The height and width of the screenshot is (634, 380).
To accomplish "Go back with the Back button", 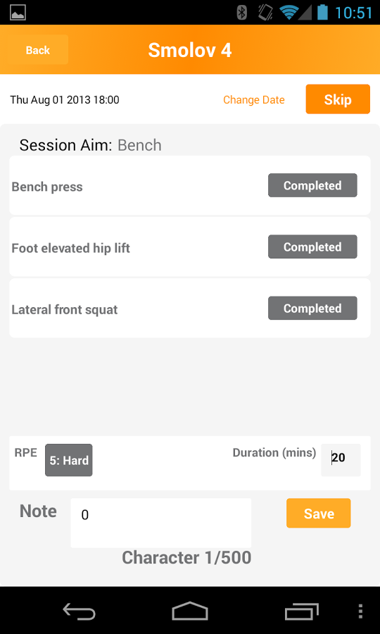I will click(37, 50).
